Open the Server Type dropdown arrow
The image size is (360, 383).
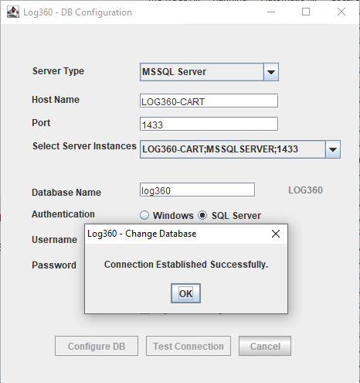271,72
